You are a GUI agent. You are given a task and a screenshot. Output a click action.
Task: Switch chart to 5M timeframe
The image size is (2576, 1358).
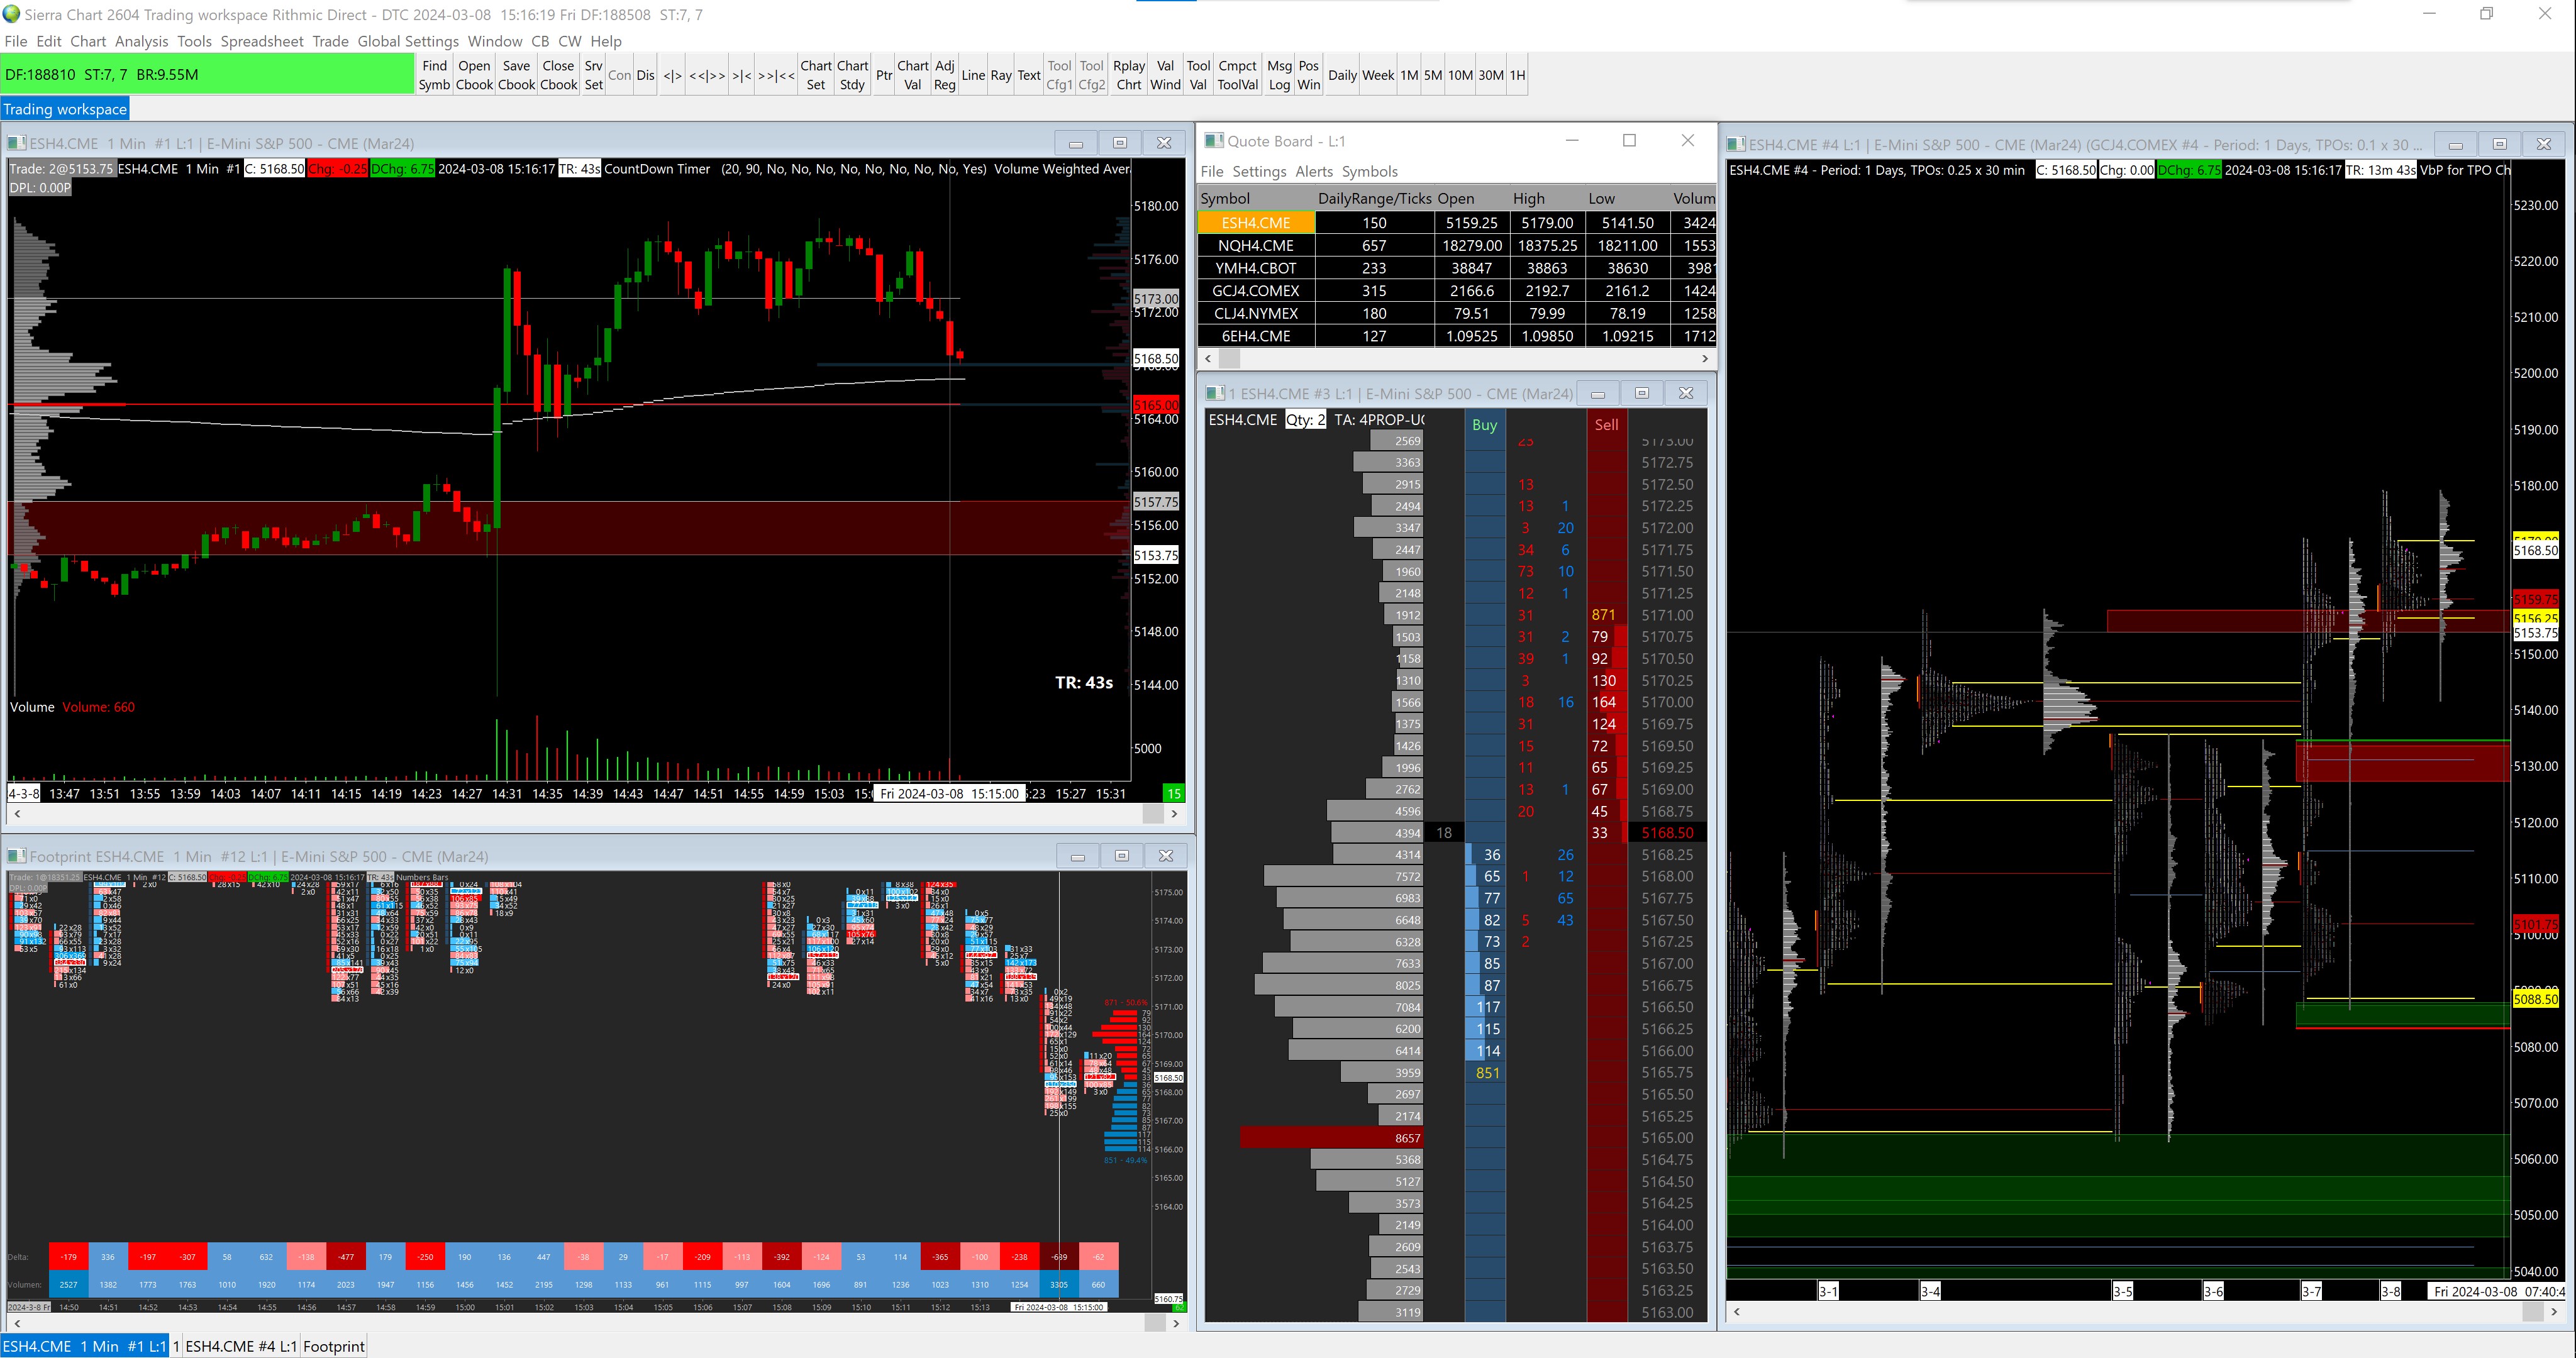click(x=1432, y=75)
